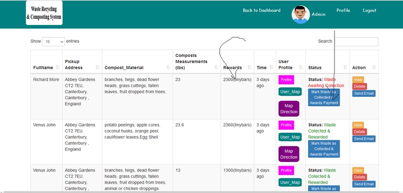Click the horizontal scrollbar at page bottom
The height and width of the screenshot is (193, 403).
(x=201, y=192)
